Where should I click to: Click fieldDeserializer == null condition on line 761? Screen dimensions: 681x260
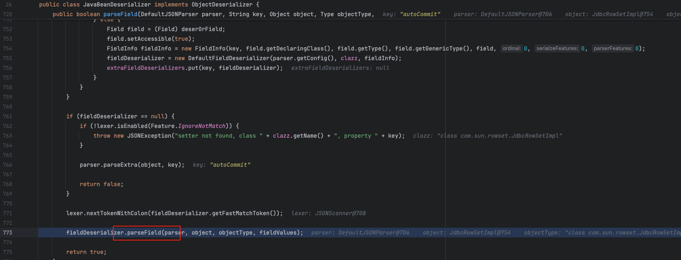122,116
